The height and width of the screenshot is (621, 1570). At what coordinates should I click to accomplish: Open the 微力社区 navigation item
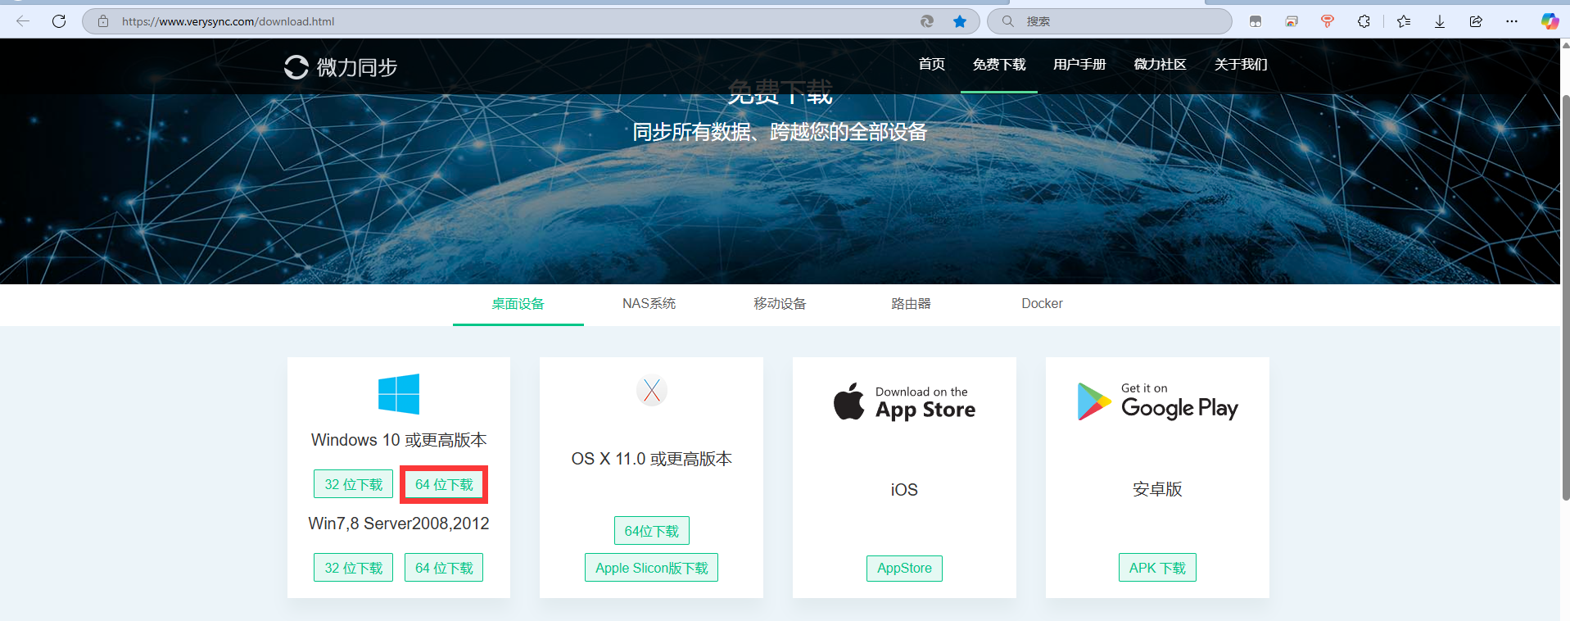coord(1160,64)
